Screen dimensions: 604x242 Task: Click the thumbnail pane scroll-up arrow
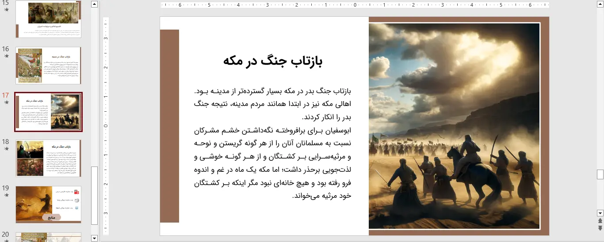click(94, 4)
